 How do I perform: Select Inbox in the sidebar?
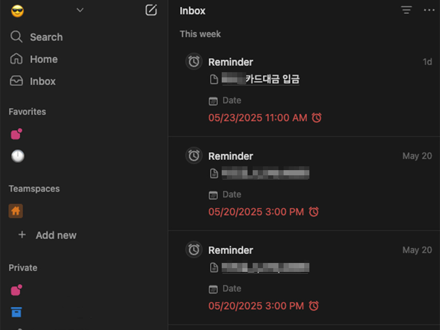pyautogui.click(x=33, y=81)
